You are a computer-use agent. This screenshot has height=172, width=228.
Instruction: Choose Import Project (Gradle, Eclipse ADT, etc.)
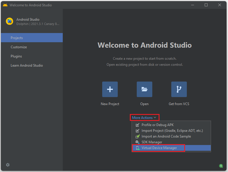[171, 131]
